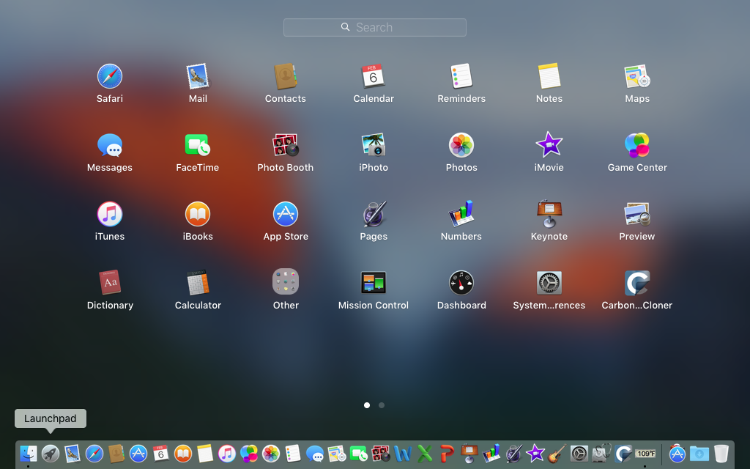Click the 109°F temperature item in the Dock

click(x=645, y=454)
